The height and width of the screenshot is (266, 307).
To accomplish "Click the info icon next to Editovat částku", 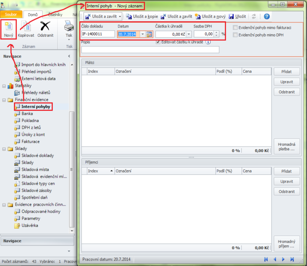I will click(x=208, y=42).
